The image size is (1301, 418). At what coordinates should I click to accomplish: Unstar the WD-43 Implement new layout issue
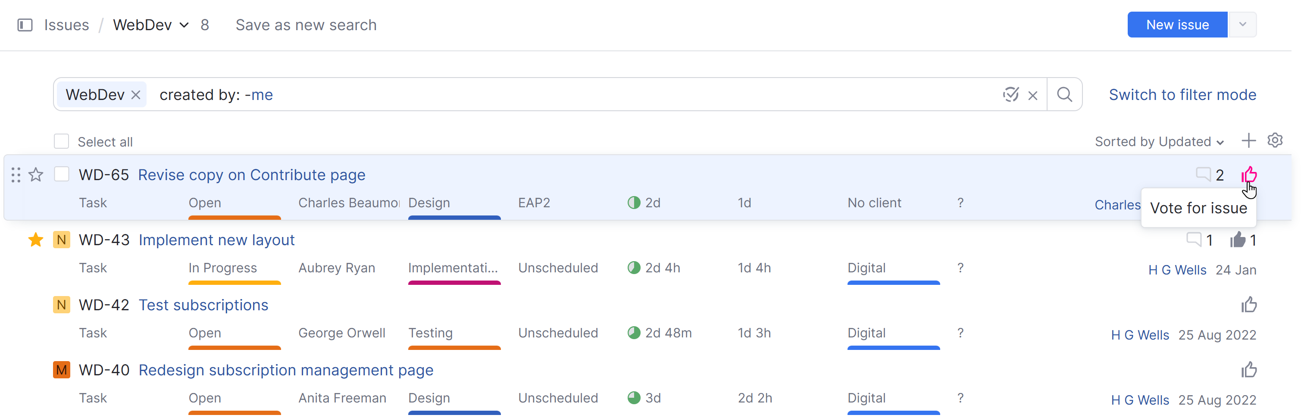[x=36, y=240]
